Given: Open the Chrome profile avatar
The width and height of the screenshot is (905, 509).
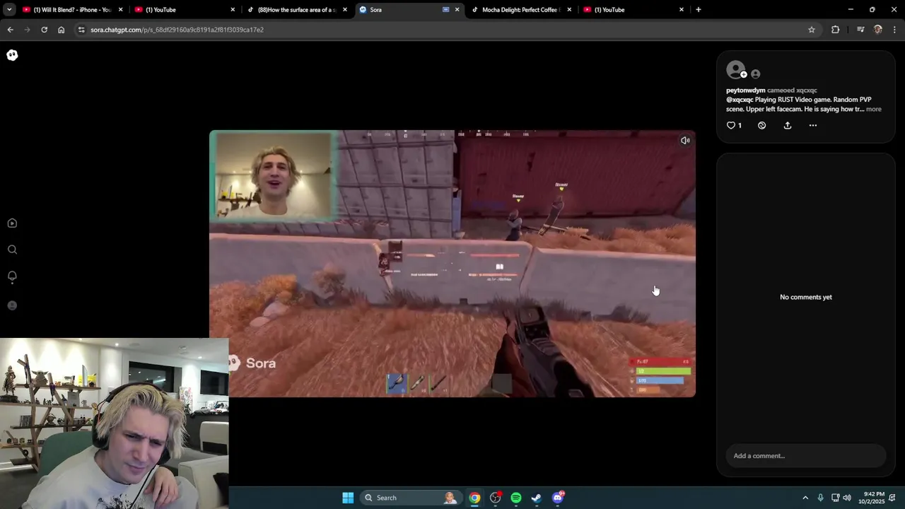Looking at the screenshot, I should (878, 30).
